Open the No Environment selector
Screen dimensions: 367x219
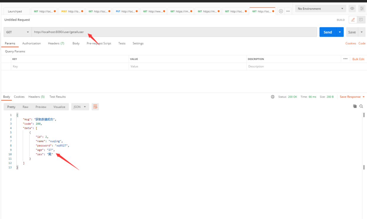click(x=321, y=9)
